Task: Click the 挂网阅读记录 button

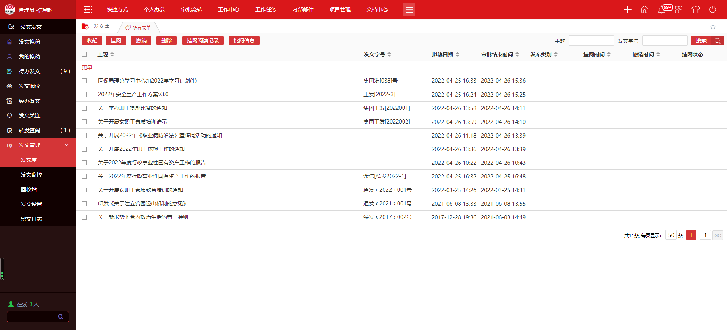Action: coord(203,41)
